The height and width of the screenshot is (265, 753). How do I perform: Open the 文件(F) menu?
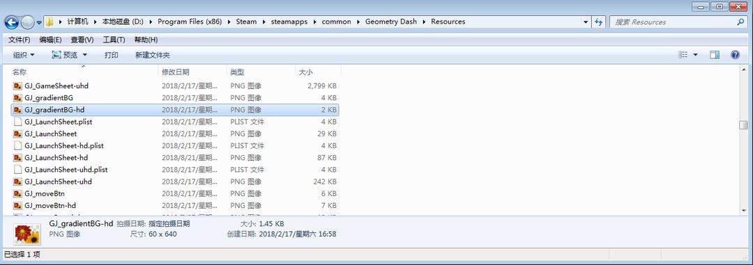tap(20, 40)
